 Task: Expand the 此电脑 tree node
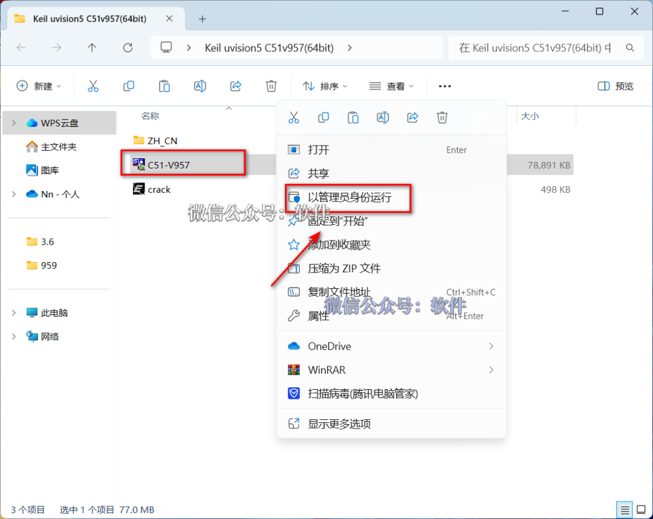coord(14,313)
